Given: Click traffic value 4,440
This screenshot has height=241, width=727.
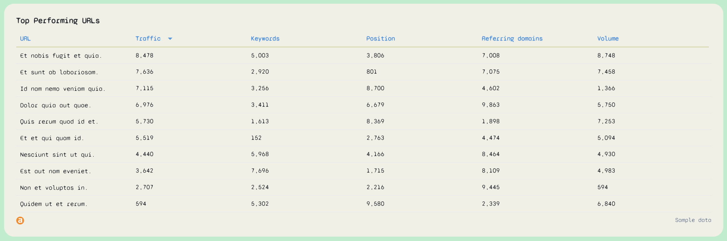Looking at the screenshot, I should click(x=144, y=154).
